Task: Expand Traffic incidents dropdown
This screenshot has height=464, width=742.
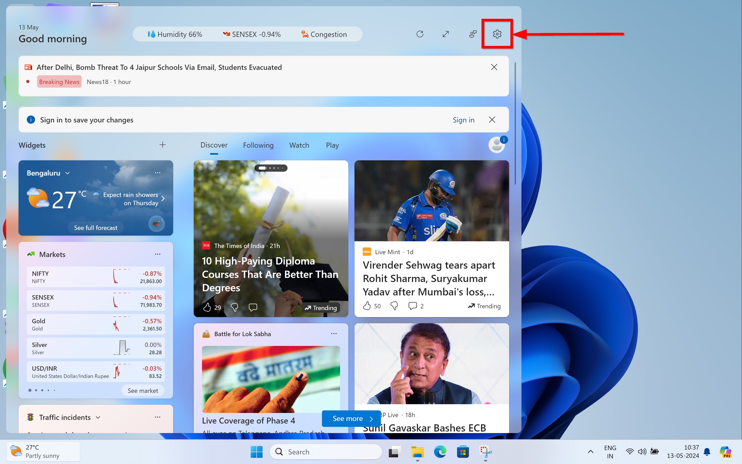Action: (x=98, y=417)
